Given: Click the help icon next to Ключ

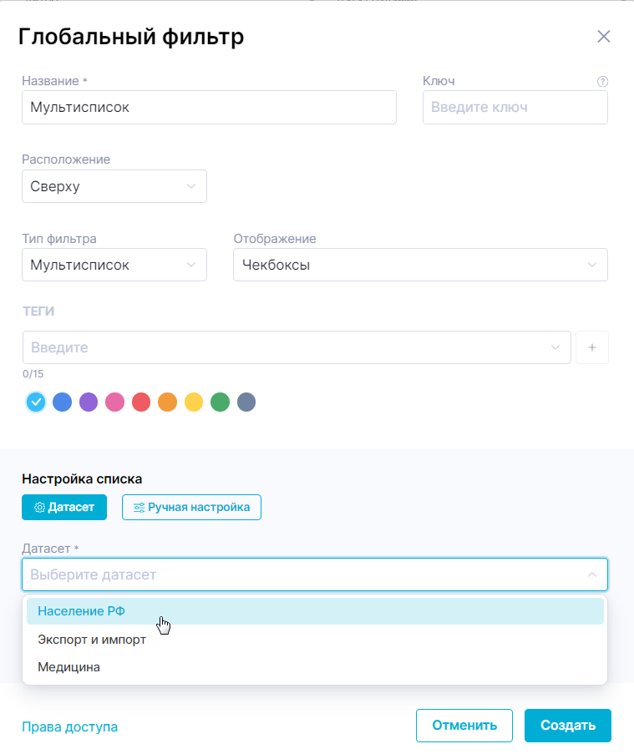Looking at the screenshot, I should pyautogui.click(x=602, y=82).
